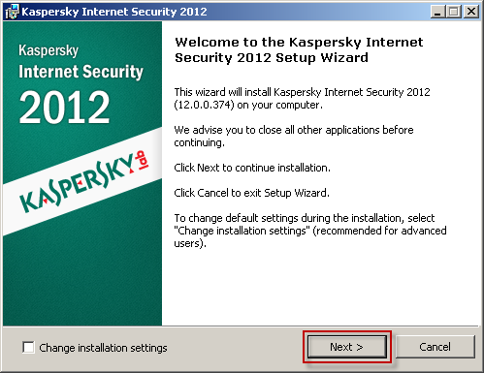Click the 'Kaspersky' text atop green banner
The height and width of the screenshot is (373, 484).
[x=48, y=50]
